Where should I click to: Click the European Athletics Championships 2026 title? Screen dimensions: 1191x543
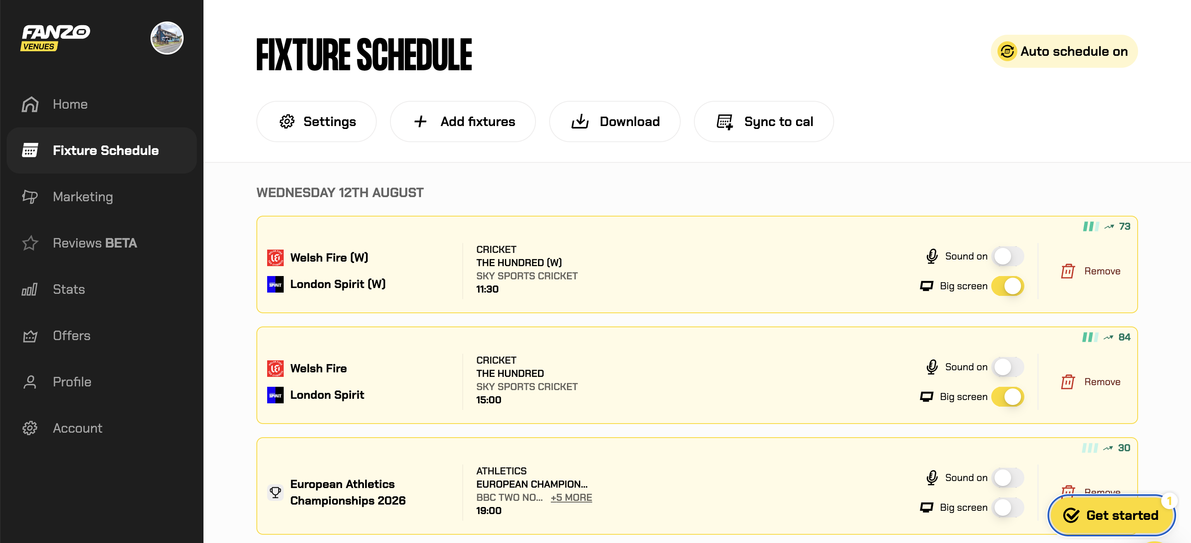348,492
